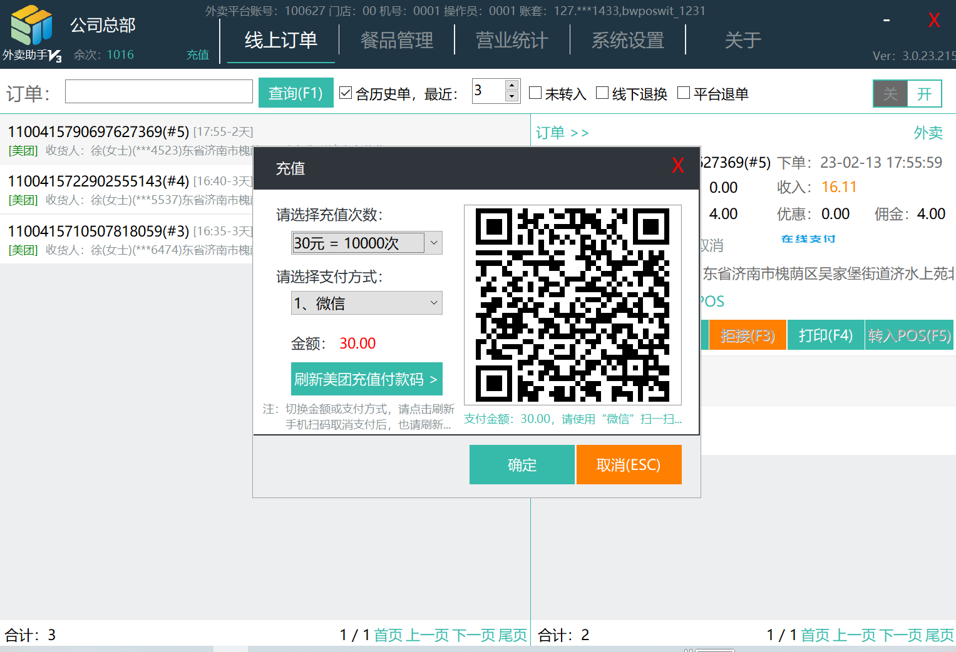Increase recent days with up stepper arrow
The image size is (956, 652).
512,85
